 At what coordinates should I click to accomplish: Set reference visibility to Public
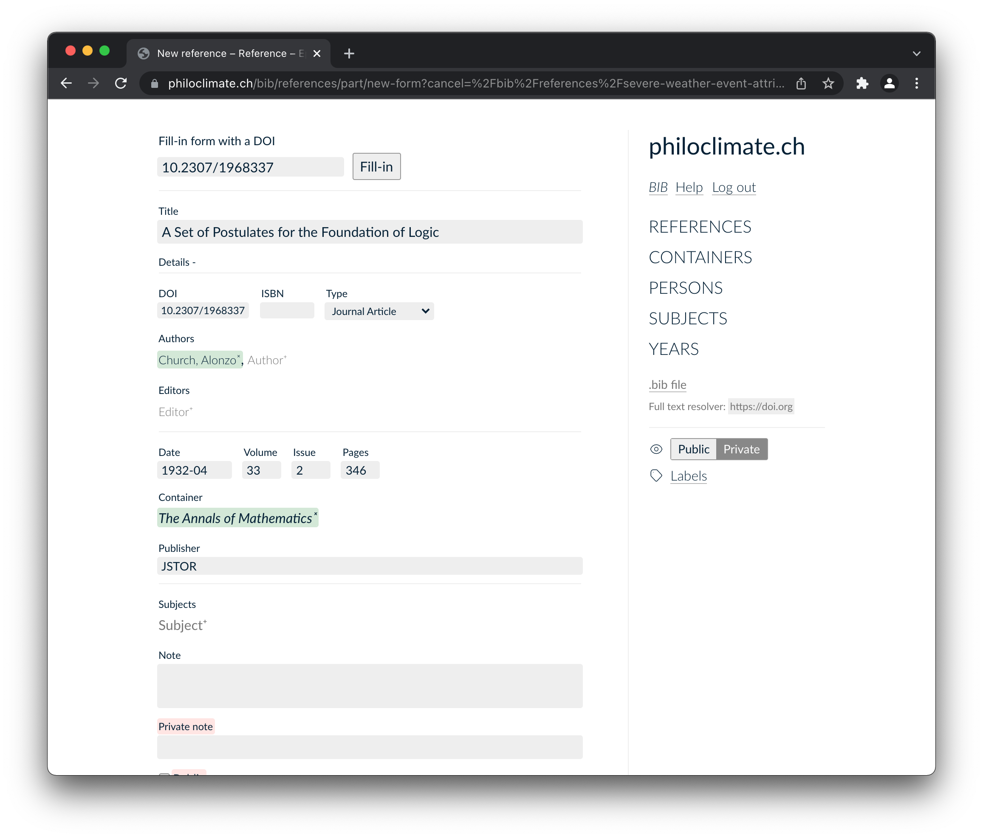pyautogui.click(x=693, y=449)
